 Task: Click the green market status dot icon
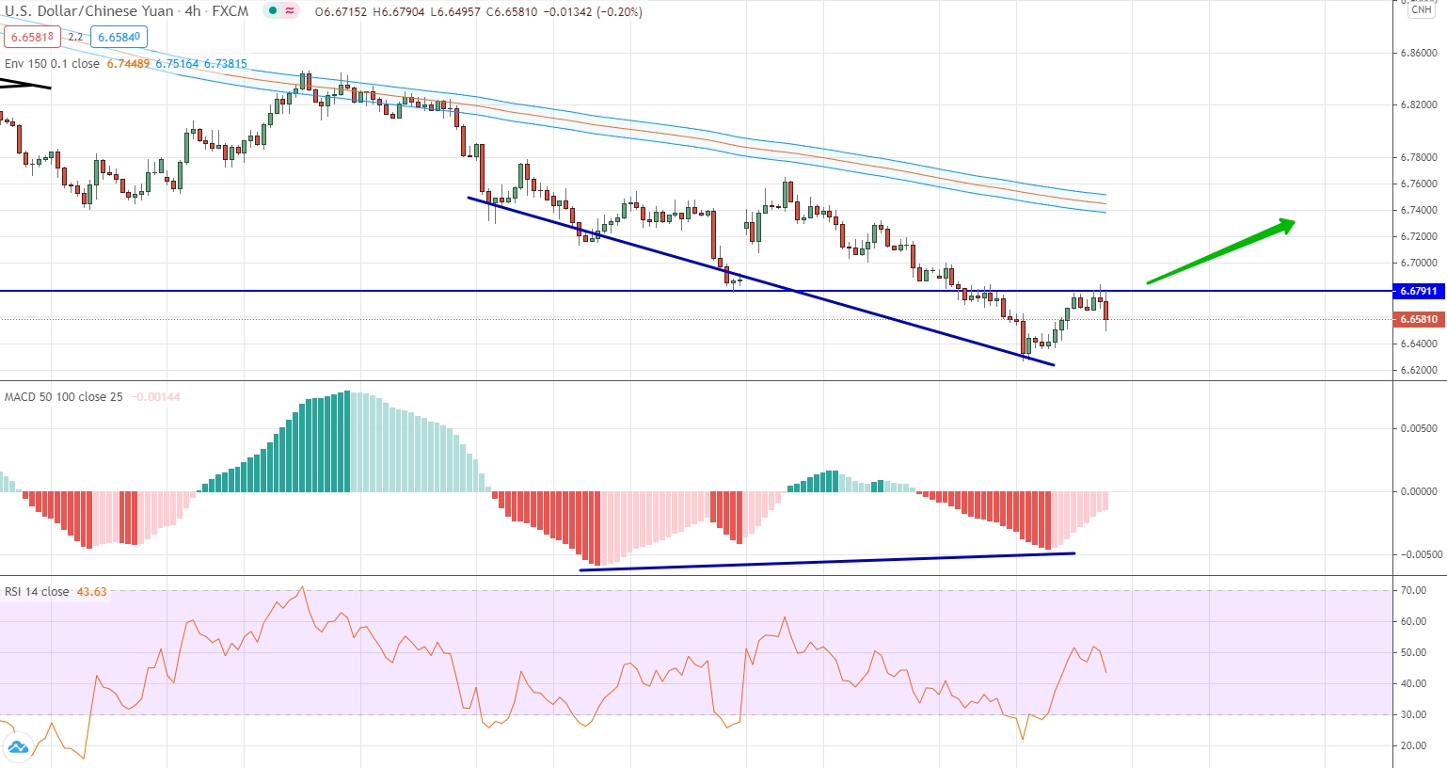pyautogui.click(x=272, y=11)
